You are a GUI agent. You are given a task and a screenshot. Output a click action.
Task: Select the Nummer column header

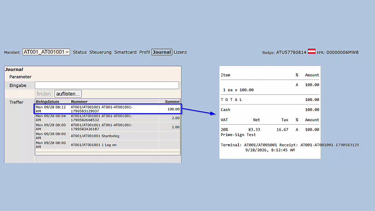click(79, 101)
